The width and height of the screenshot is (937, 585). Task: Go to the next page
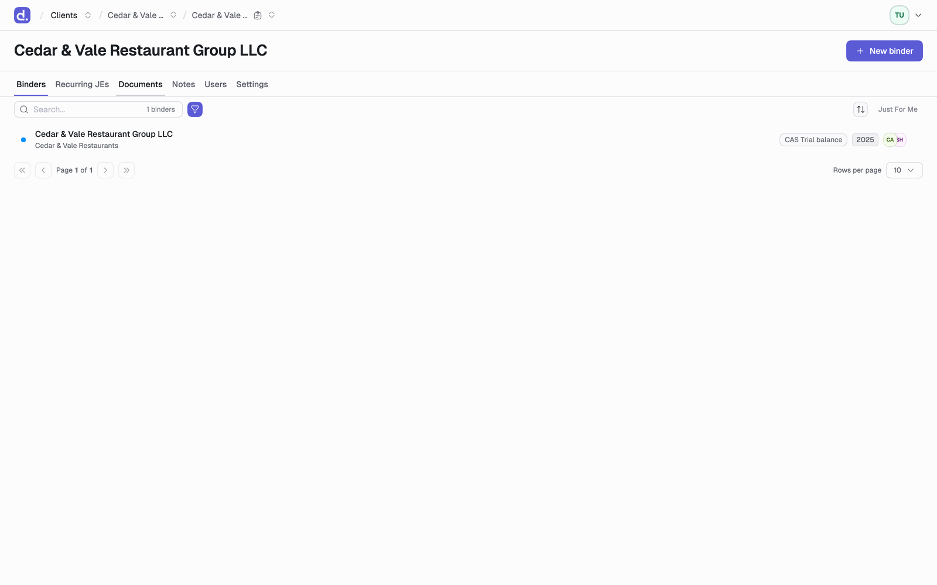[x=105, y=170]
